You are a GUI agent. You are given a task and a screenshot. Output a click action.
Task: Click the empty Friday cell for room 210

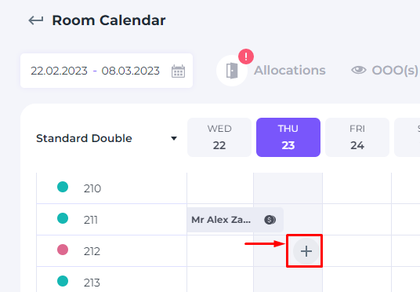tap(357, 188)
